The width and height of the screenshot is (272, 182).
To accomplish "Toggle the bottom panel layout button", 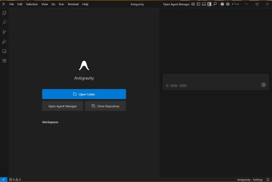I will 204,4.
